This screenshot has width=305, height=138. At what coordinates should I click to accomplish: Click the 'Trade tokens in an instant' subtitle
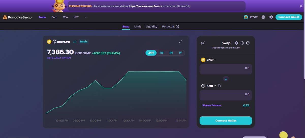click(226, 48)
